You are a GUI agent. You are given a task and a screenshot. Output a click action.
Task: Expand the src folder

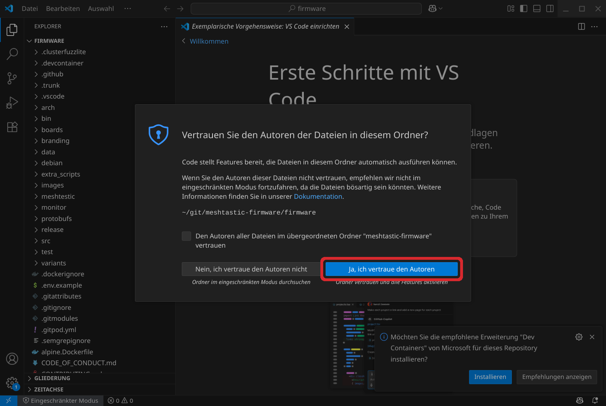46,240
